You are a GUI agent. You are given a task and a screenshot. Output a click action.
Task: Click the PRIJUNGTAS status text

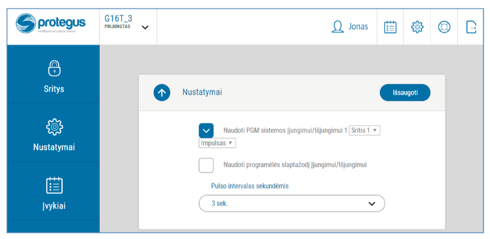[117, 27]
